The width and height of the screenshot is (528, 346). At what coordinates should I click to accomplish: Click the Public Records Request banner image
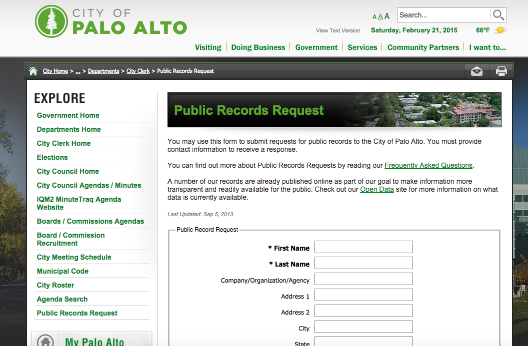click(x=334, y=110)
